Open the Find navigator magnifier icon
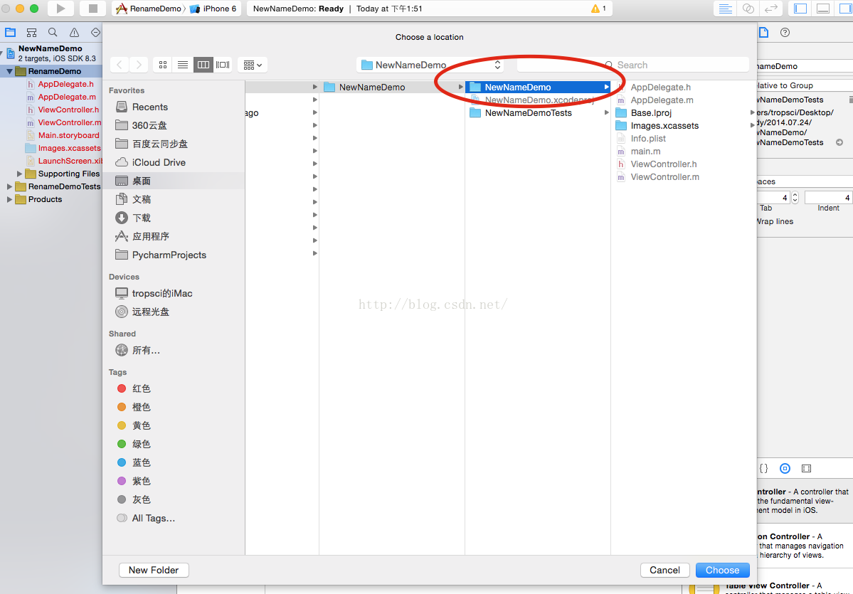The height and width of the screenshot is (594, 853). 52,33
